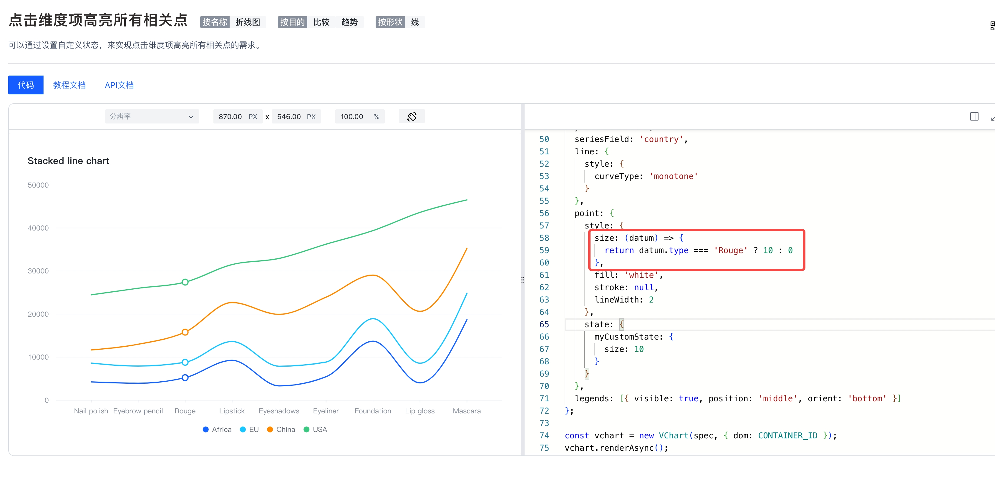
Task: Click the fill: 'white' code line
Action: point(629,275)
